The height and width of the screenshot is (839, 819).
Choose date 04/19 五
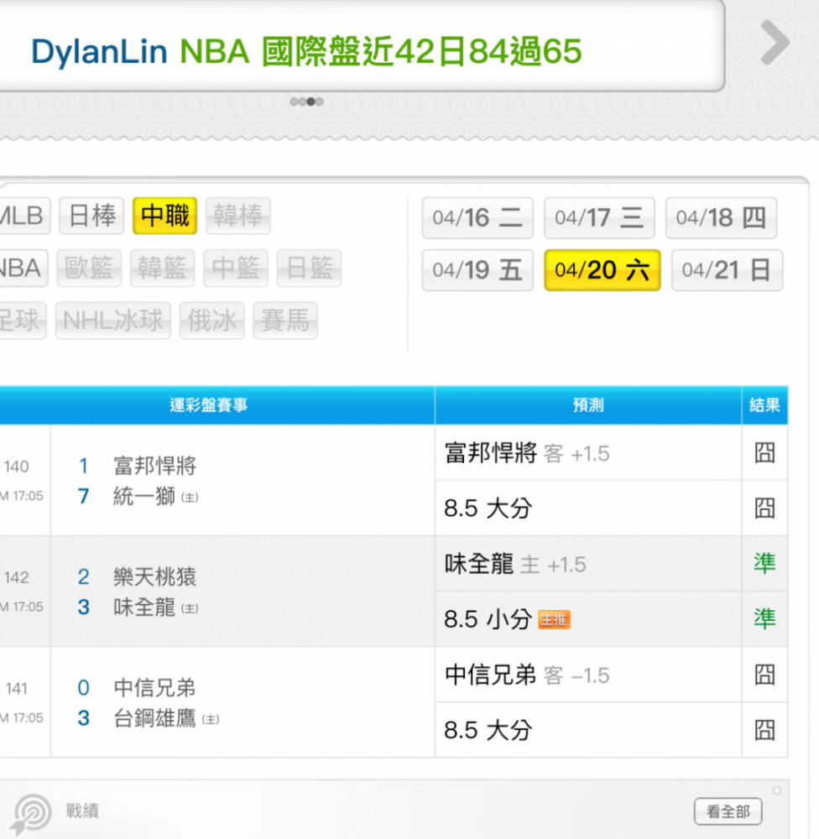click(477, 270)
